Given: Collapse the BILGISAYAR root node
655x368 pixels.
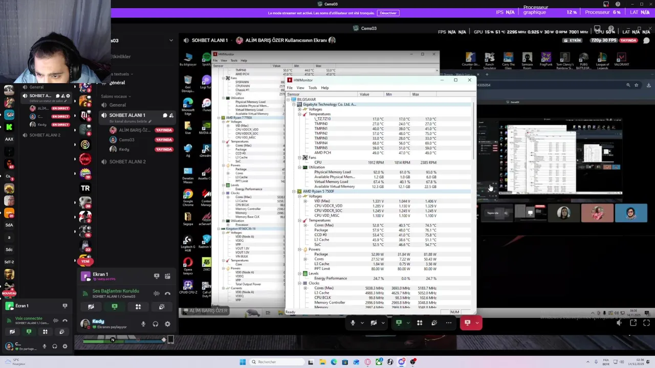Looking at the screenshot, I should click(289, 99).
